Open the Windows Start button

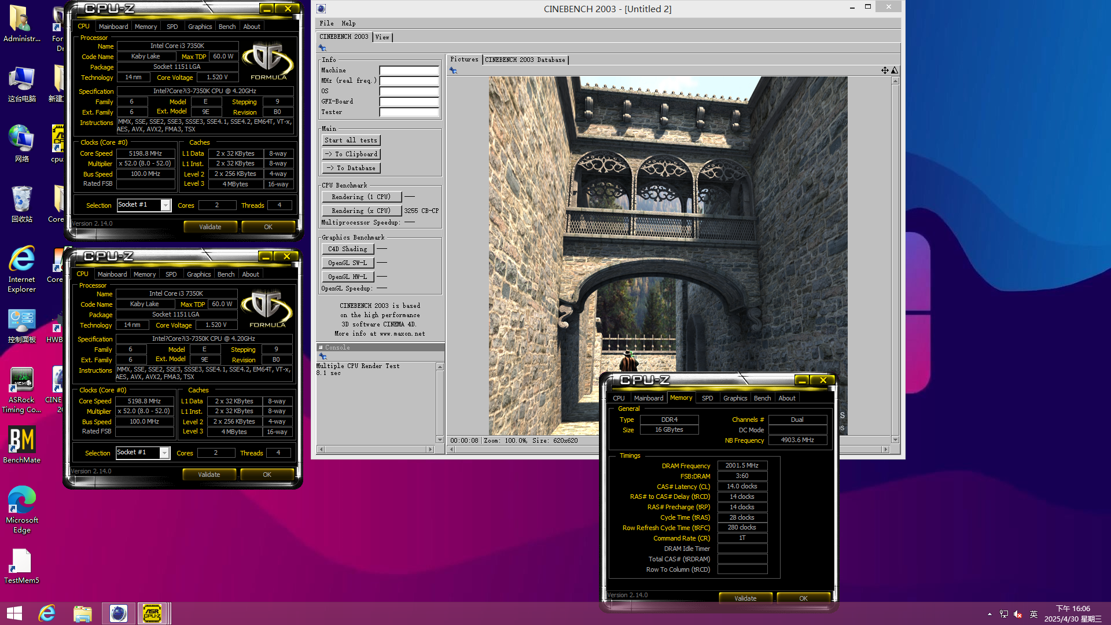(14, 613)
